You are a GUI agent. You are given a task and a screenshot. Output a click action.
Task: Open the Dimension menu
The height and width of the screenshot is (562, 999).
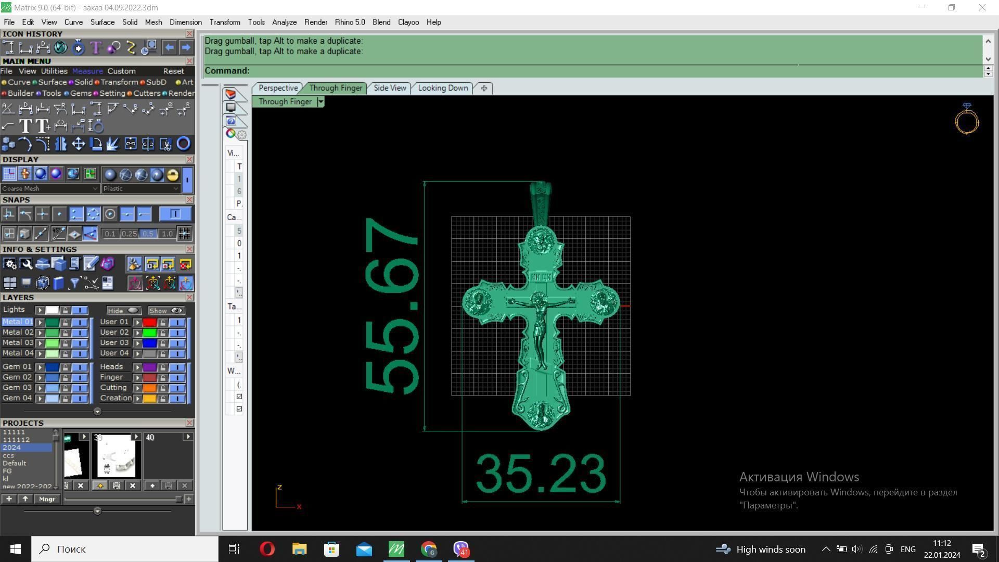click(185, 22)
